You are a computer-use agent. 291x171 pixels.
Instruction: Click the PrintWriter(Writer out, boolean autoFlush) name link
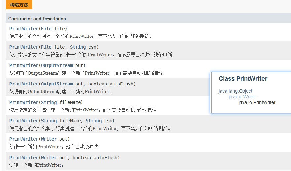23,158
